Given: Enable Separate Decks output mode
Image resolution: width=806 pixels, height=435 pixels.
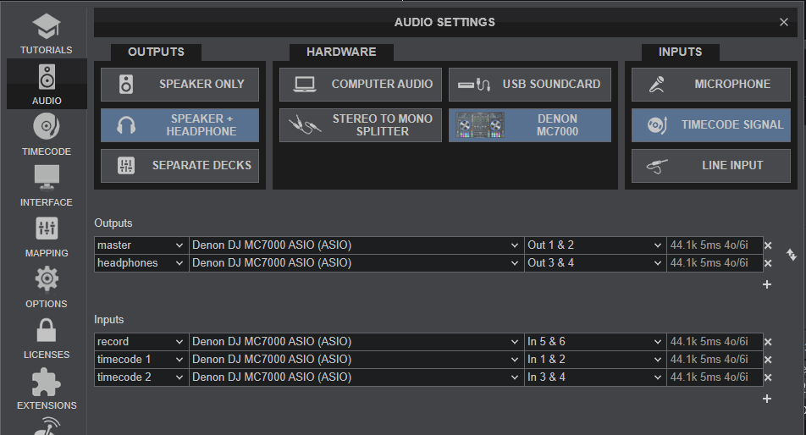Looking at the screenshot, I should click(179, 166).
